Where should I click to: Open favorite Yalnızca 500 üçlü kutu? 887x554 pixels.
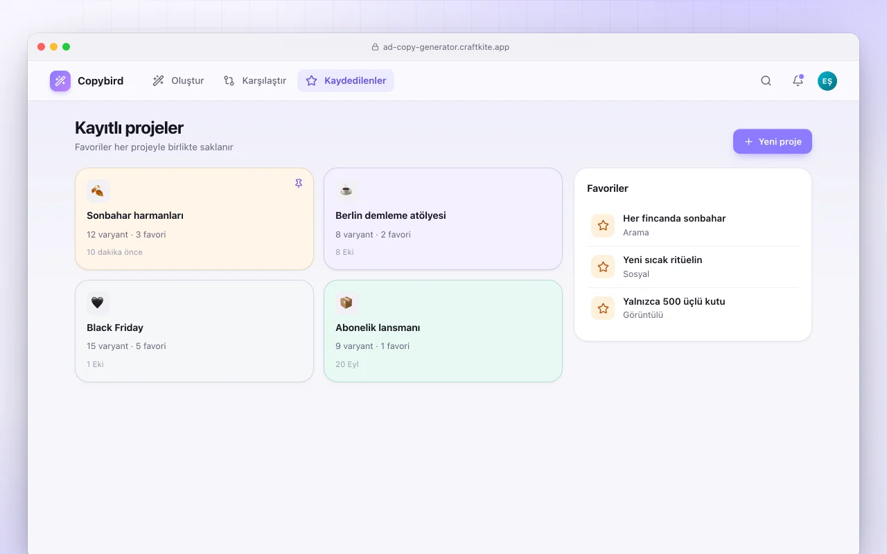693,308
